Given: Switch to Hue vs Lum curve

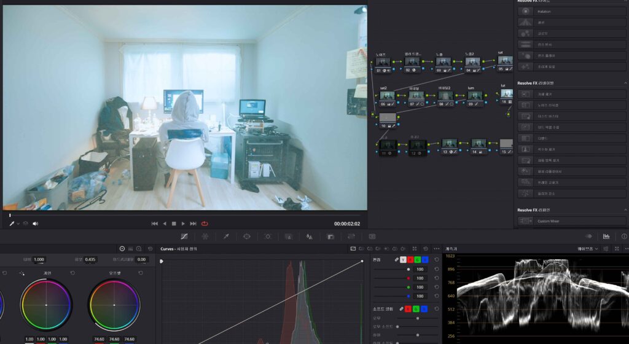Looking at the screenshot, I should coord(378,249).
